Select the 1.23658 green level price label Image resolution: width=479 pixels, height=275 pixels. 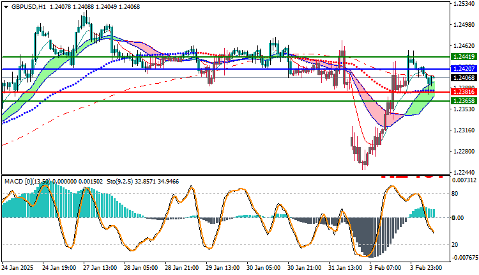pyautogui.click(x=464, y=100)
